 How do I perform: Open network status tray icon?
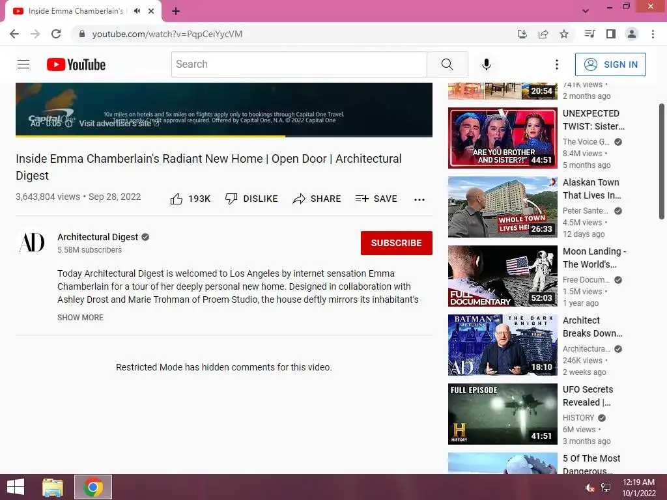tap(606, 488)
